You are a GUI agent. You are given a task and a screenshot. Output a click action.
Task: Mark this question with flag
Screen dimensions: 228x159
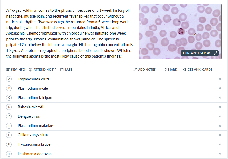click(x=170, y=70)
